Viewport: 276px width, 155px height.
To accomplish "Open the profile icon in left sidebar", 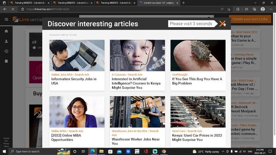I will (6, 41).
